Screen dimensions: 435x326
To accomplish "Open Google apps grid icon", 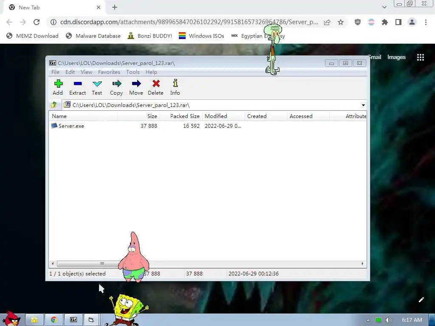I will click(420, 57).
